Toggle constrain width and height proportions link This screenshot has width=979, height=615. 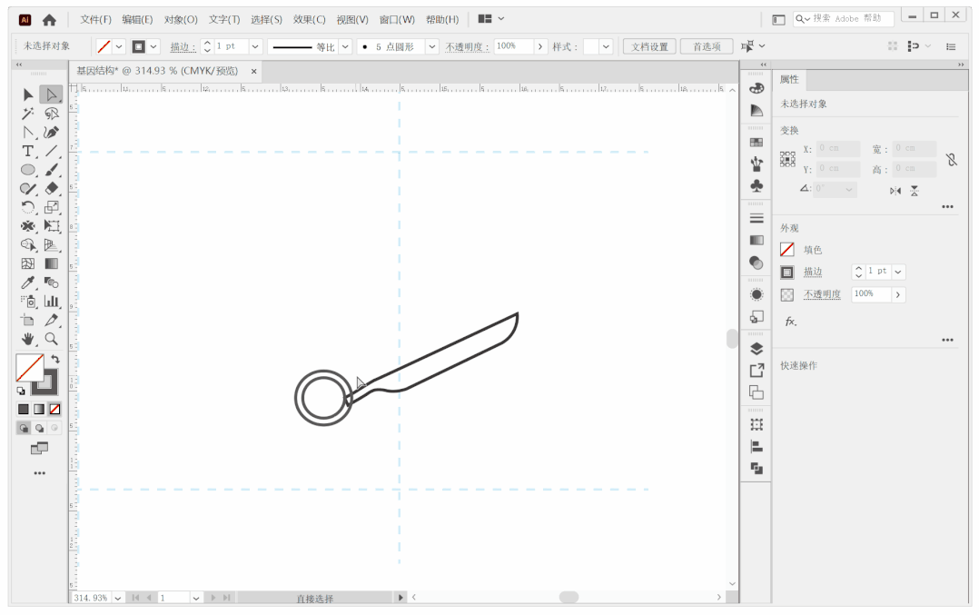[951, 160]
